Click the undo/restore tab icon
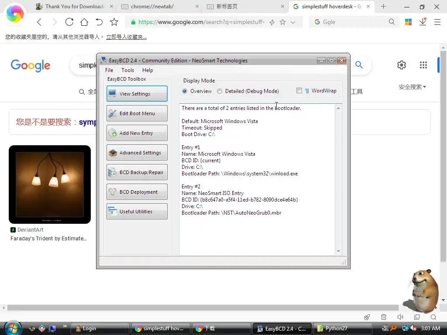The width and height of the screenshot is (447, 335). [x=99, y=22]
